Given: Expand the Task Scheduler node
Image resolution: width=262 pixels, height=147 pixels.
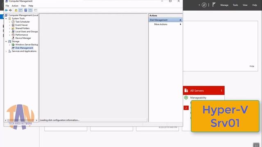Looking at the screenshot, I should coord(9,22).
